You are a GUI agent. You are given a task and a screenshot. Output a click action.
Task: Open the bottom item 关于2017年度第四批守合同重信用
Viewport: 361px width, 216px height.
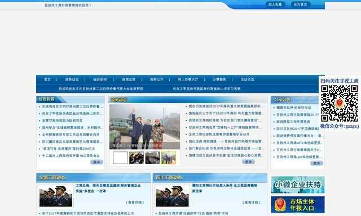(88, 214)
